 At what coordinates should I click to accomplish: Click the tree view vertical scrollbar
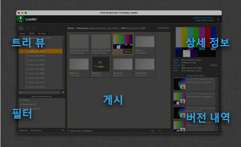(x=63, y=63)
